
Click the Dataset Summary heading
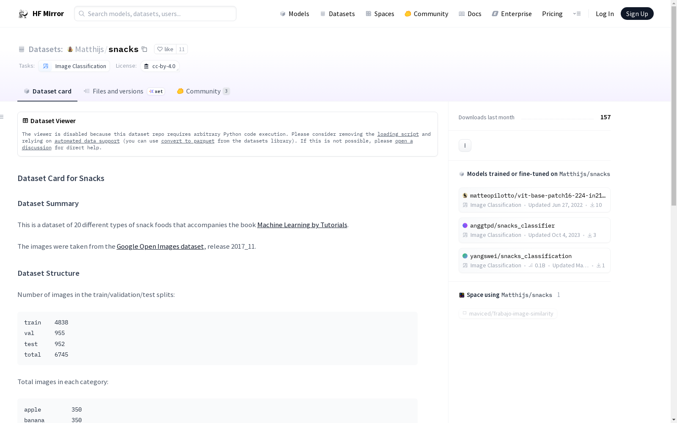pyautogui.click(x=48, y=203)
